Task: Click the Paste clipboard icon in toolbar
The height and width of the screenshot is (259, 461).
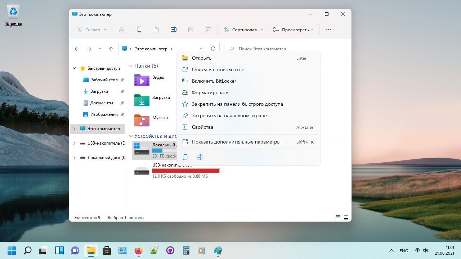Action: 156,29
